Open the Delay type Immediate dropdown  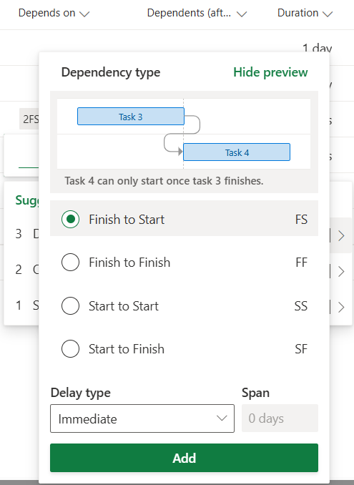142,418
